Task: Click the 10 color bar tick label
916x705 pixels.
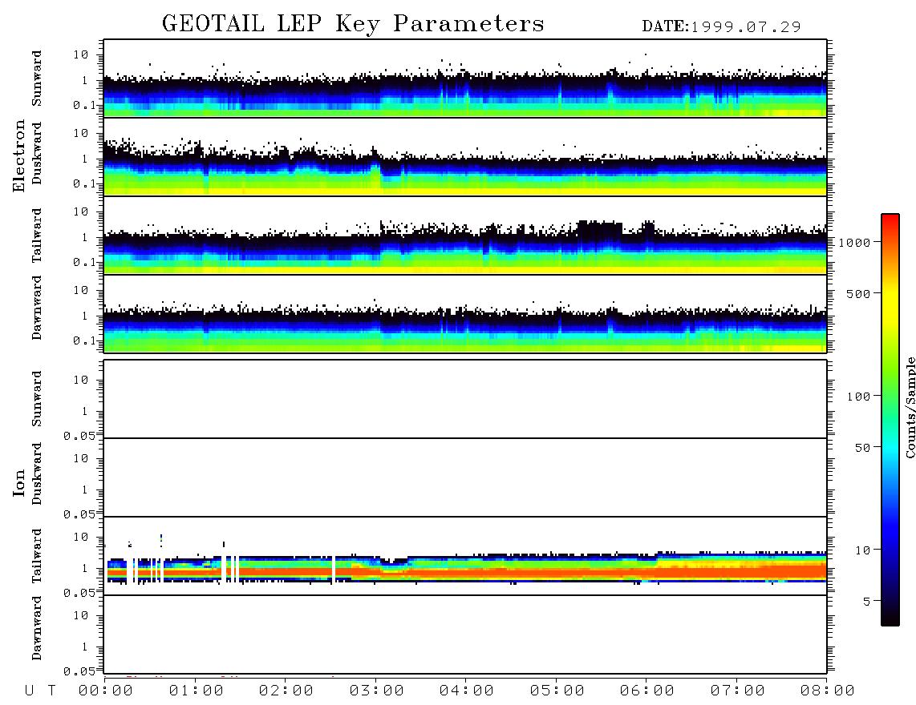Action: click(x=862, y=550)
